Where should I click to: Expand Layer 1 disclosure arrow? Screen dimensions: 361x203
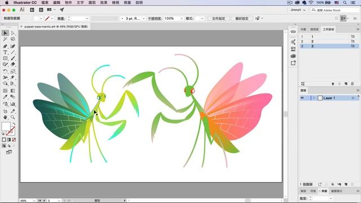tap(314, 98)
